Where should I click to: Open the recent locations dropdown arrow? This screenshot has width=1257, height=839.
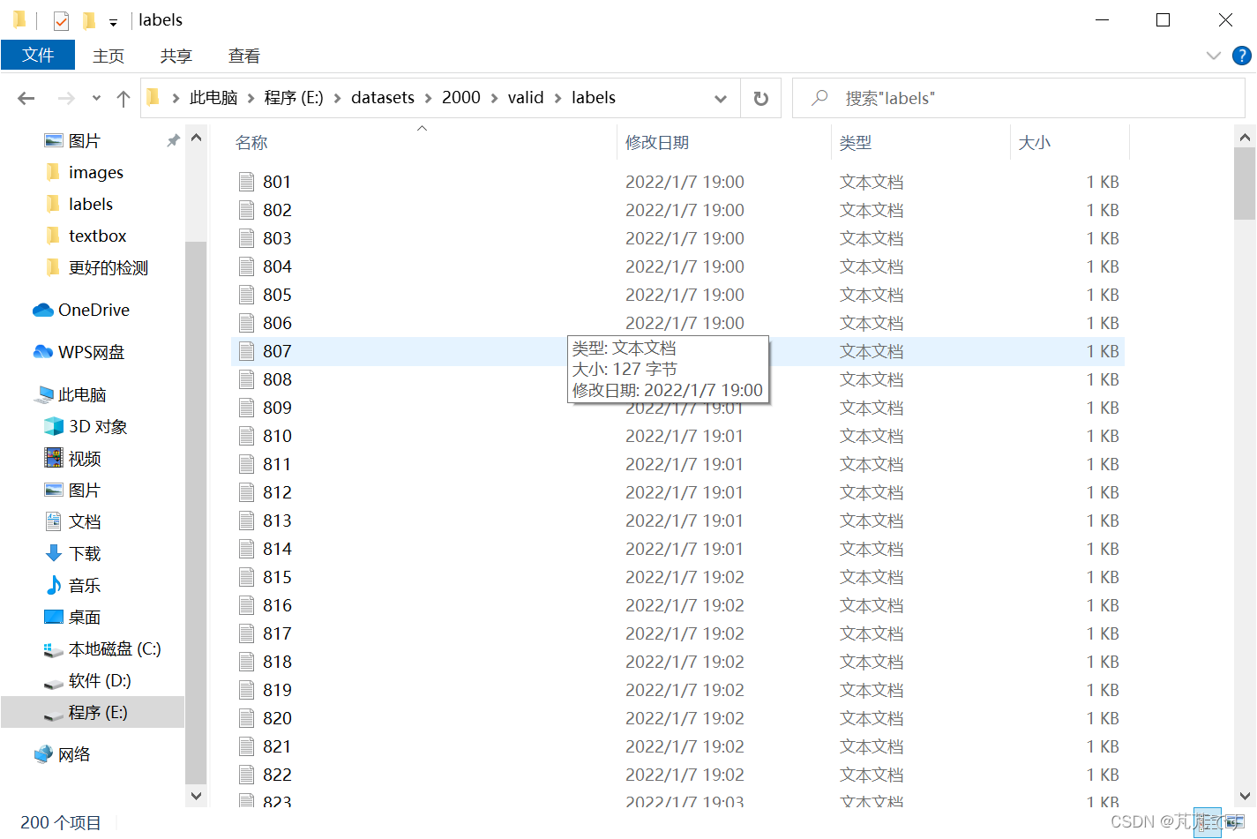pos(96,99)
